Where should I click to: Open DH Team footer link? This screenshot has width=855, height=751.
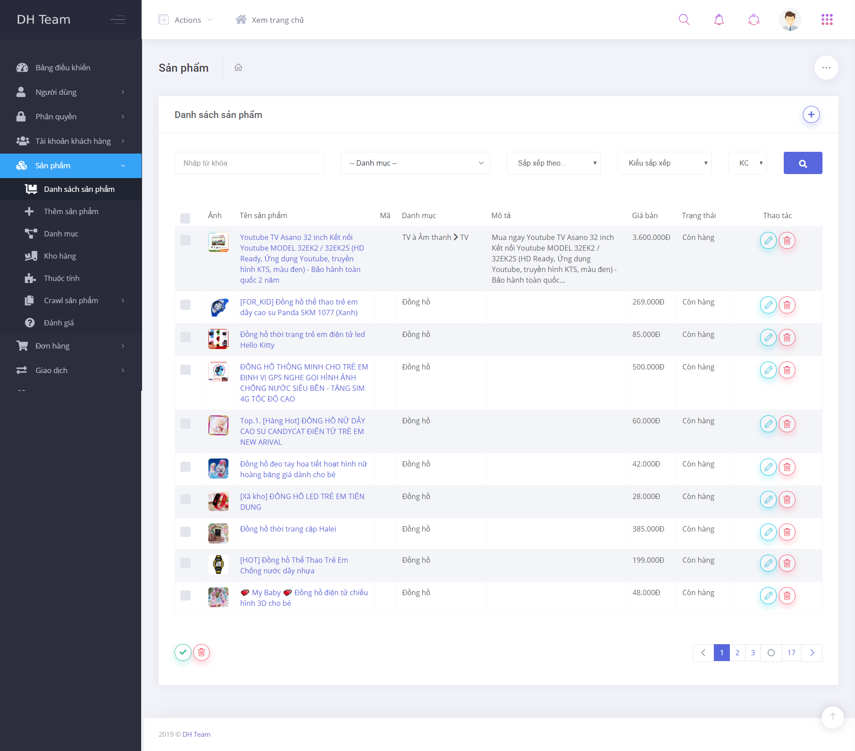pyautogui.click(x=196, y=734)
